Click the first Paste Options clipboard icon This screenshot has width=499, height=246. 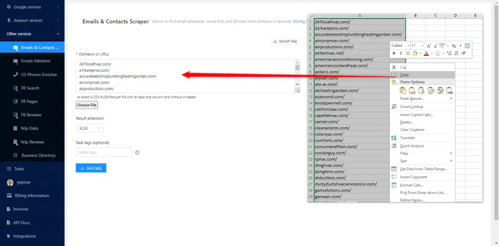point(403,90)
